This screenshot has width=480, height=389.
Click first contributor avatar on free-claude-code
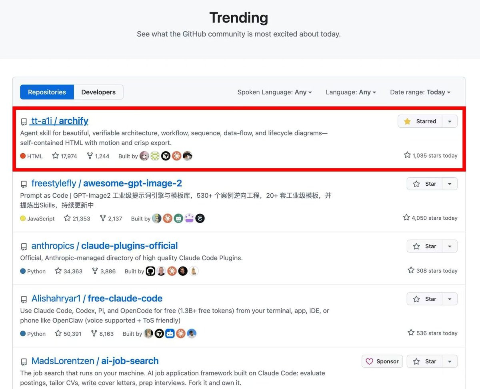pyautogui.click(x=148, y=333)
